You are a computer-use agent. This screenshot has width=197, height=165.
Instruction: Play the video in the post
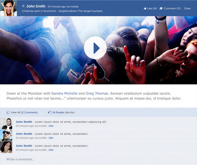coord(95,48)
